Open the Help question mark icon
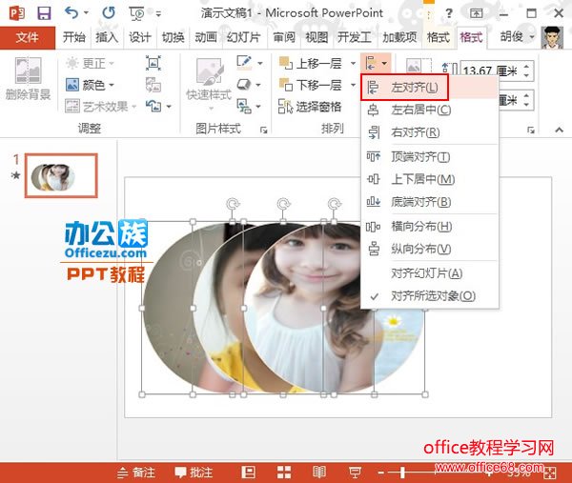Screen dimensions: 572x483 click(449, 13)
